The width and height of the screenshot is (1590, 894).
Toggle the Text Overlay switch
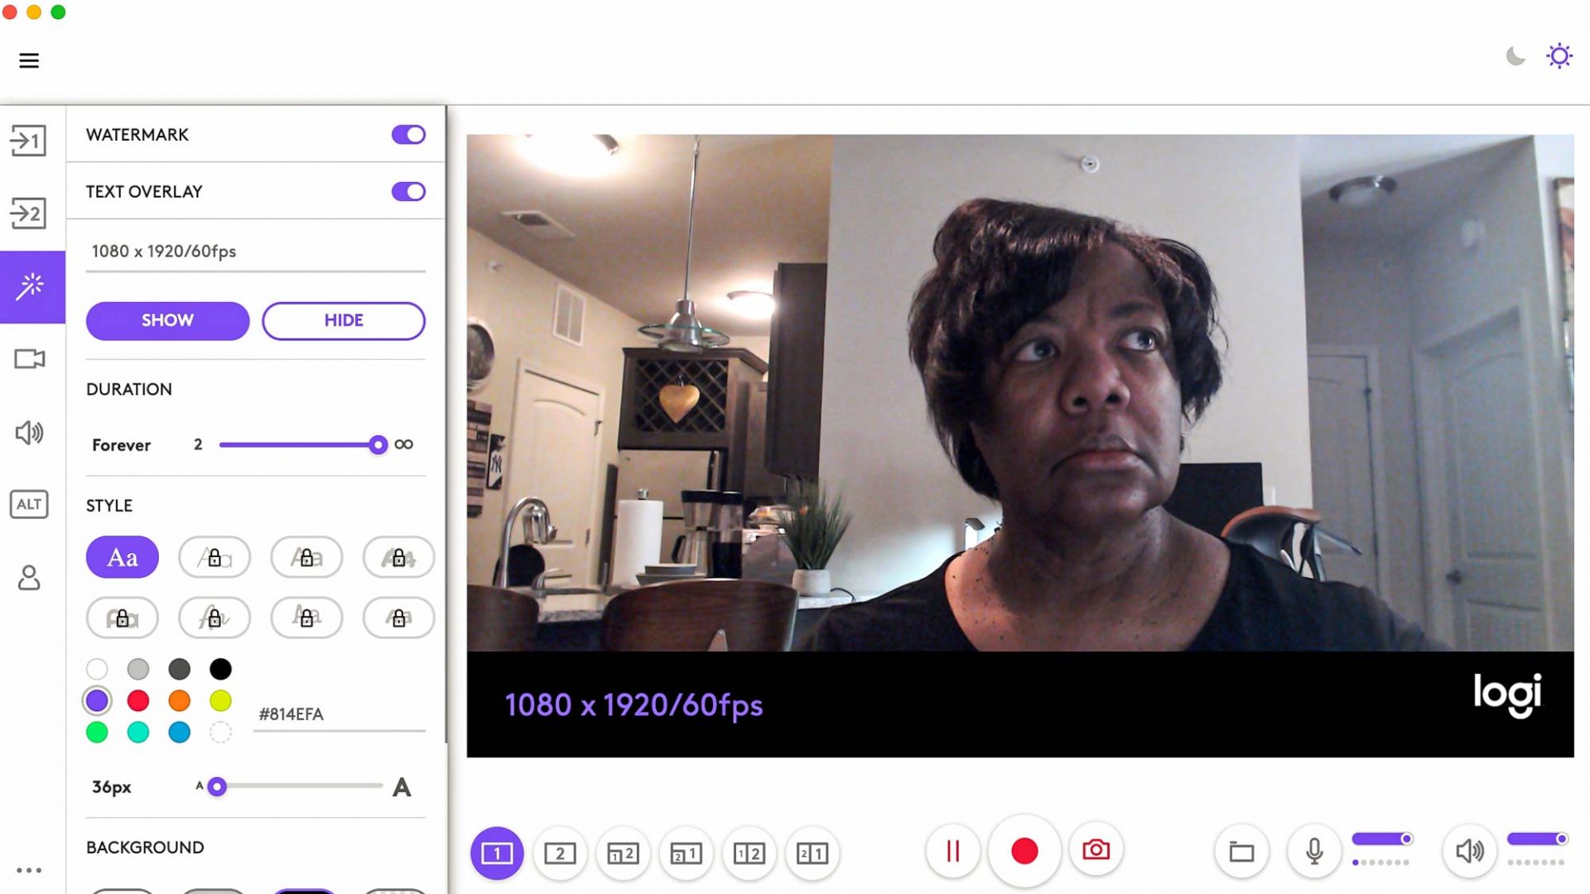click(x=408, y=192)
